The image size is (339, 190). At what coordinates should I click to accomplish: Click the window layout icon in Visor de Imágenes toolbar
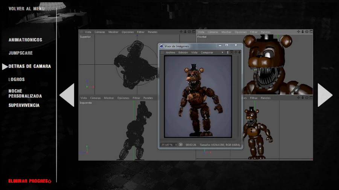pyautogui.click(x=232, y=52)
